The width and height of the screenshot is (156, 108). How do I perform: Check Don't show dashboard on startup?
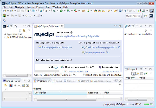click(x=84, y=75)
